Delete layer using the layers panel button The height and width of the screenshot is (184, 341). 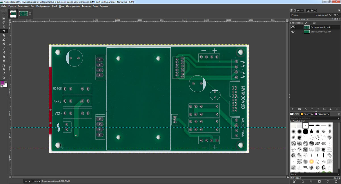[337, 109]
